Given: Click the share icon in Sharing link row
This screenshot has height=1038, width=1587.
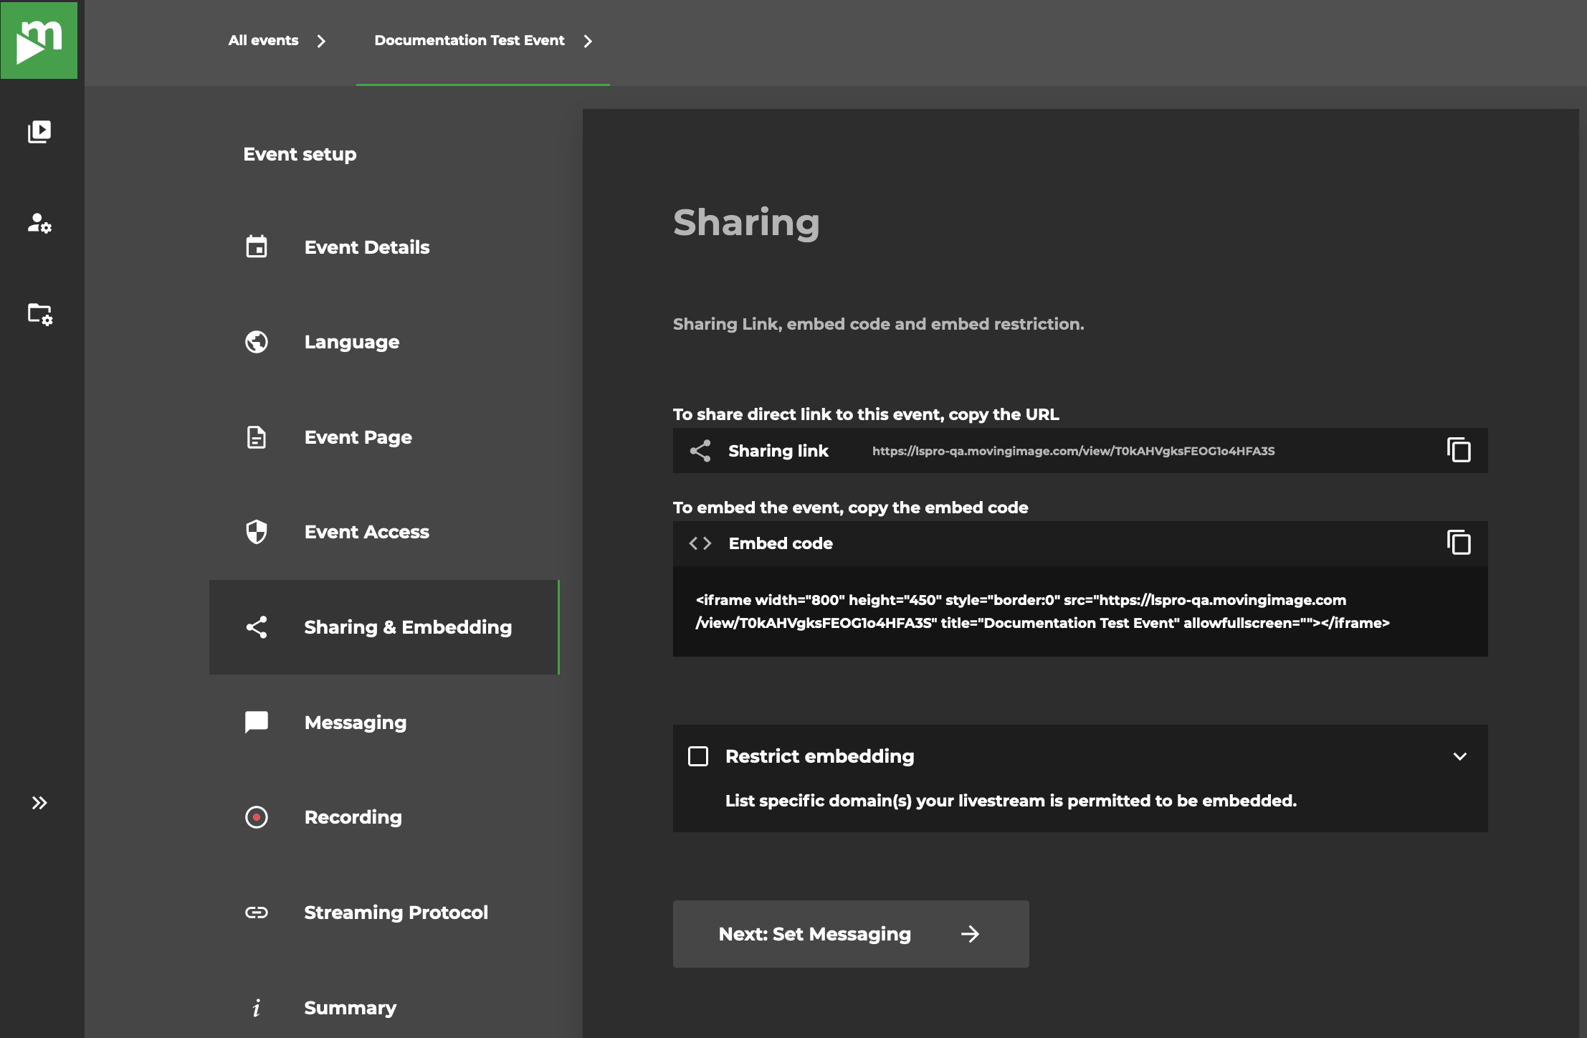Looking at the screenshot, I should [x=700, y=451].
